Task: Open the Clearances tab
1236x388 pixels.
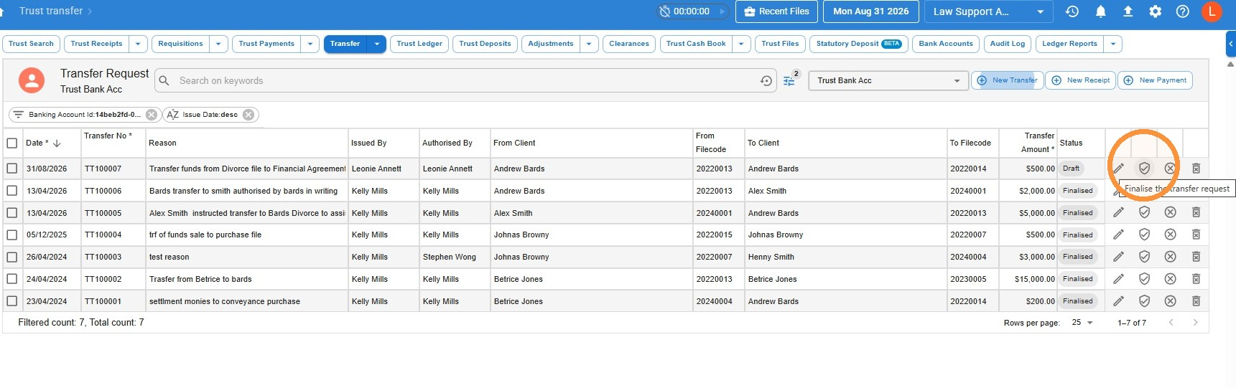Action: [629, 44]
